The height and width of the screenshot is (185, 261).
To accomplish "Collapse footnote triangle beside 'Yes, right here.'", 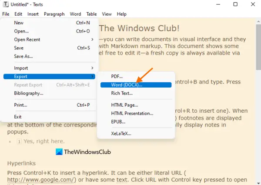I will (10, 142).
